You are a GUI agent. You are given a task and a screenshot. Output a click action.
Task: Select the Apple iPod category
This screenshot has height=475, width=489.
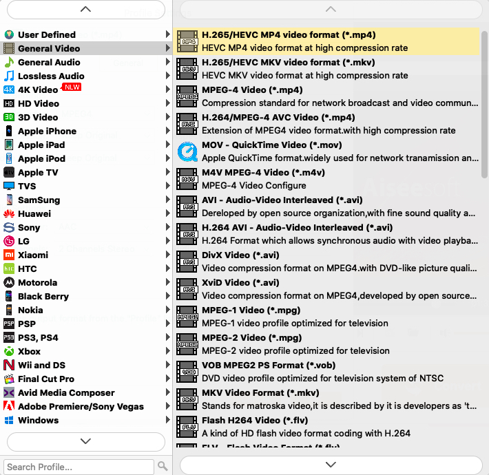click(x=86, y=158)
